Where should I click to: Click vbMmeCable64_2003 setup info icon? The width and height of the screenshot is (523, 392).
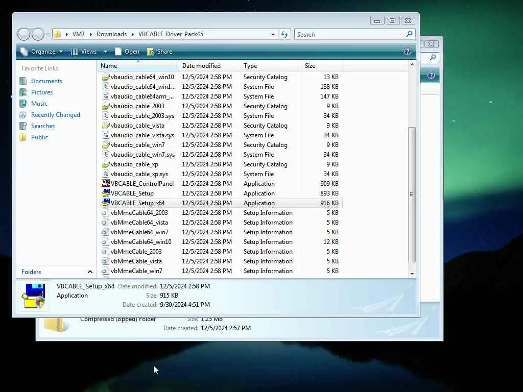105,213
